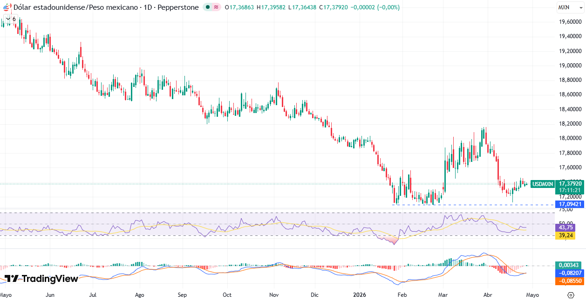Click the TradingView logo

coord(41,279)
